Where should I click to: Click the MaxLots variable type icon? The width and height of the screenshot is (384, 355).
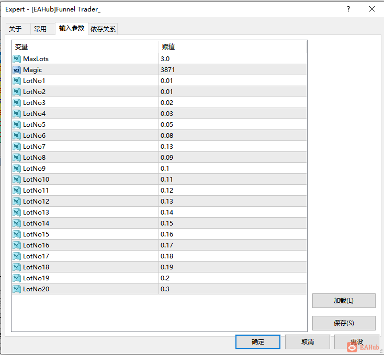17,59
